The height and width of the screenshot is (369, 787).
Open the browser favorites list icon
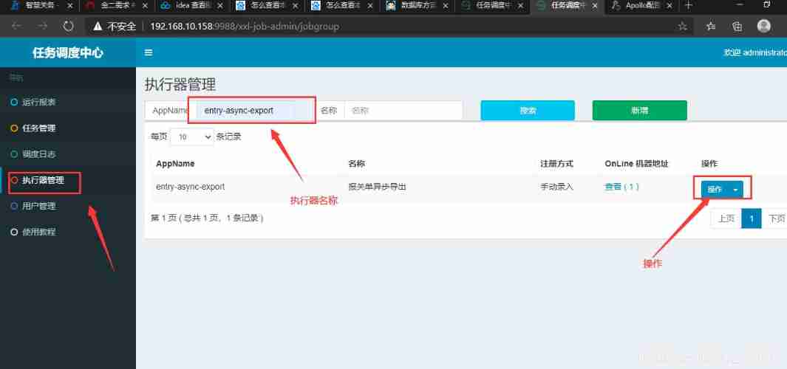coord(711,26)
